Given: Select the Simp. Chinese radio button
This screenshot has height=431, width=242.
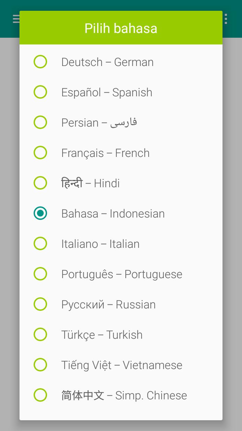Looking at the screenshot, I should [x=40, y=395].
